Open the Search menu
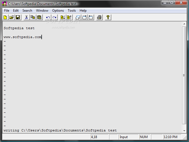 click(x=27, y=11)
